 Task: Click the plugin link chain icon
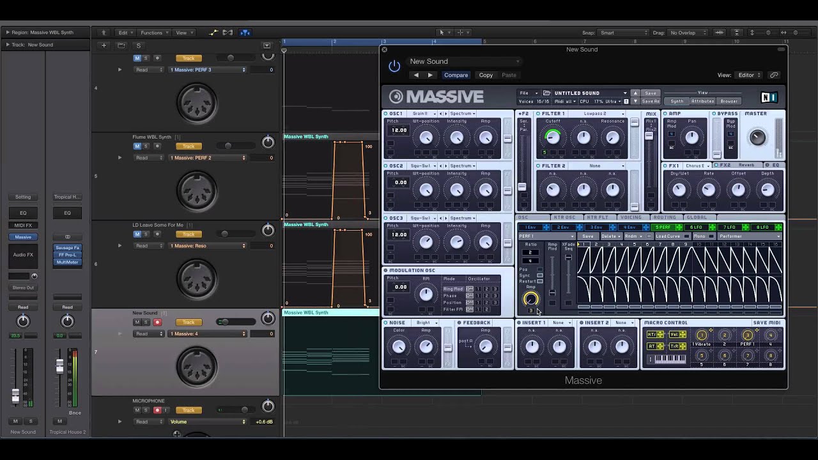pyautogui.click(x=774, y=75)
